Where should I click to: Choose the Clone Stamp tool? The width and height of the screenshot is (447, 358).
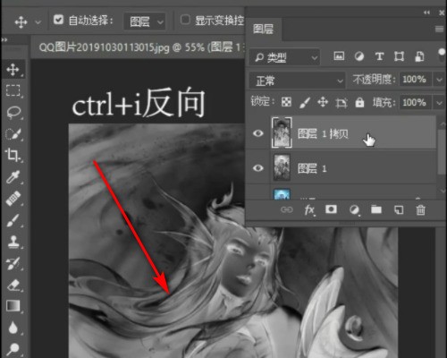tap(13, 242)
